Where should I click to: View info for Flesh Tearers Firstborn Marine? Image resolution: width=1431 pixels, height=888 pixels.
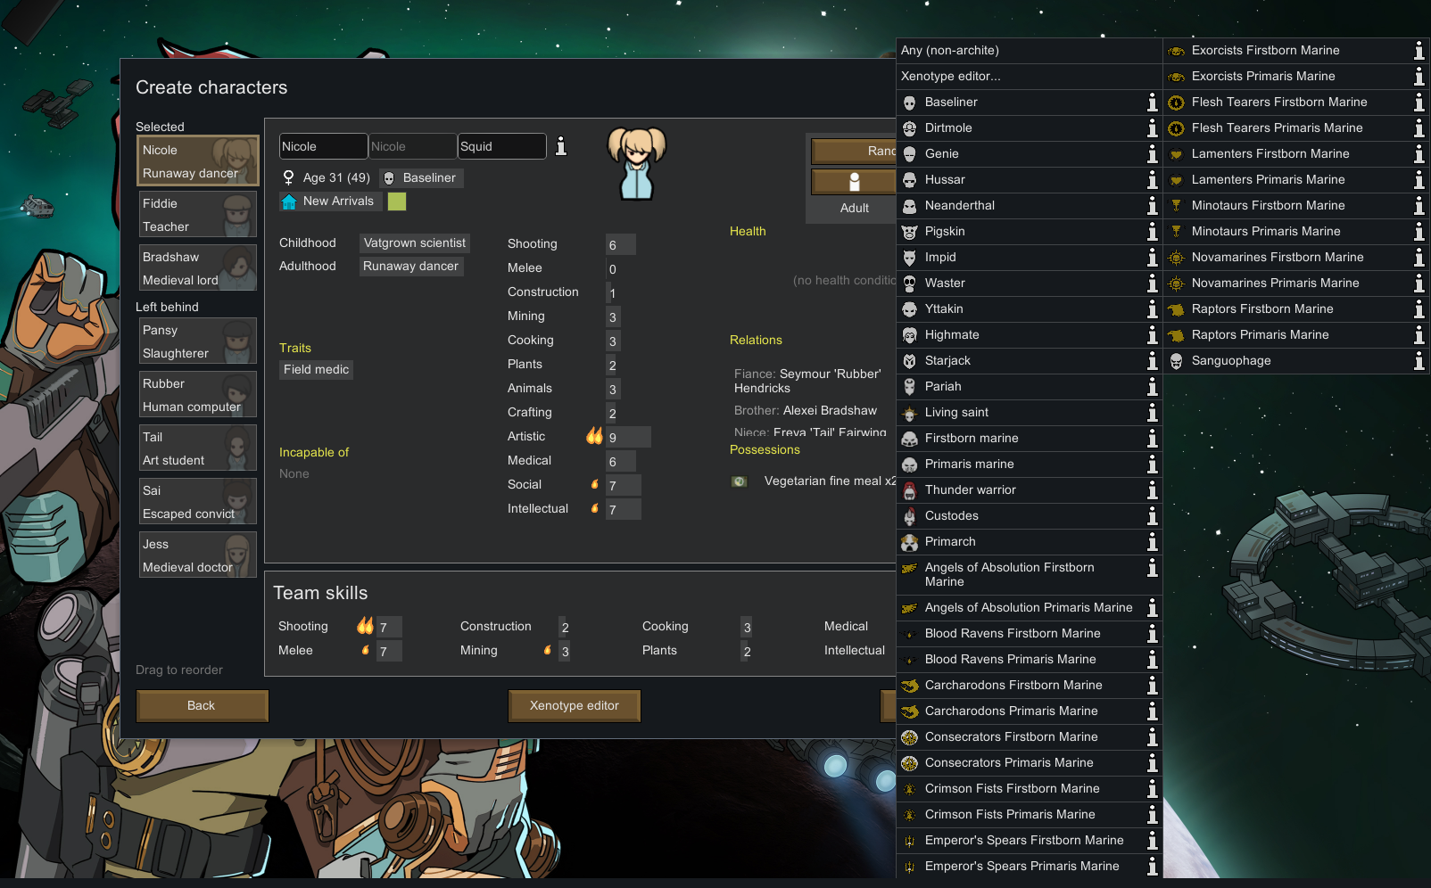pyautogui.click(x=1419, y=103)
